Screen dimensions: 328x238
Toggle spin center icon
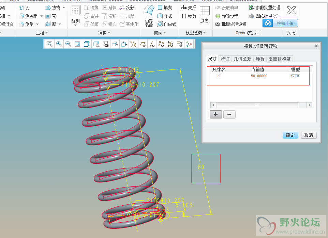coord(189,44)
